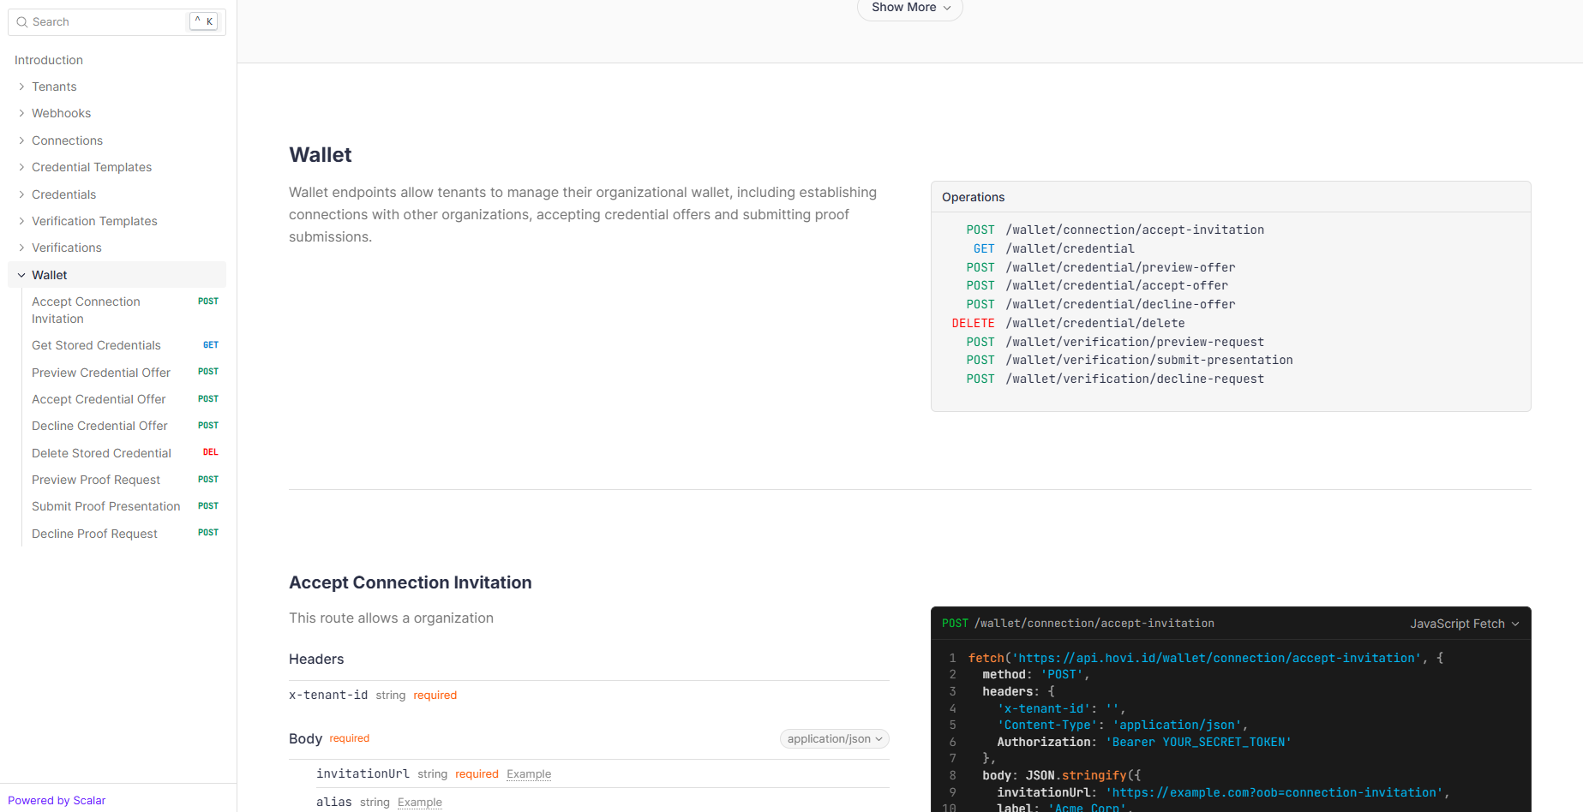Open Submit Proof Presentation in sidebar

point(105,506)
